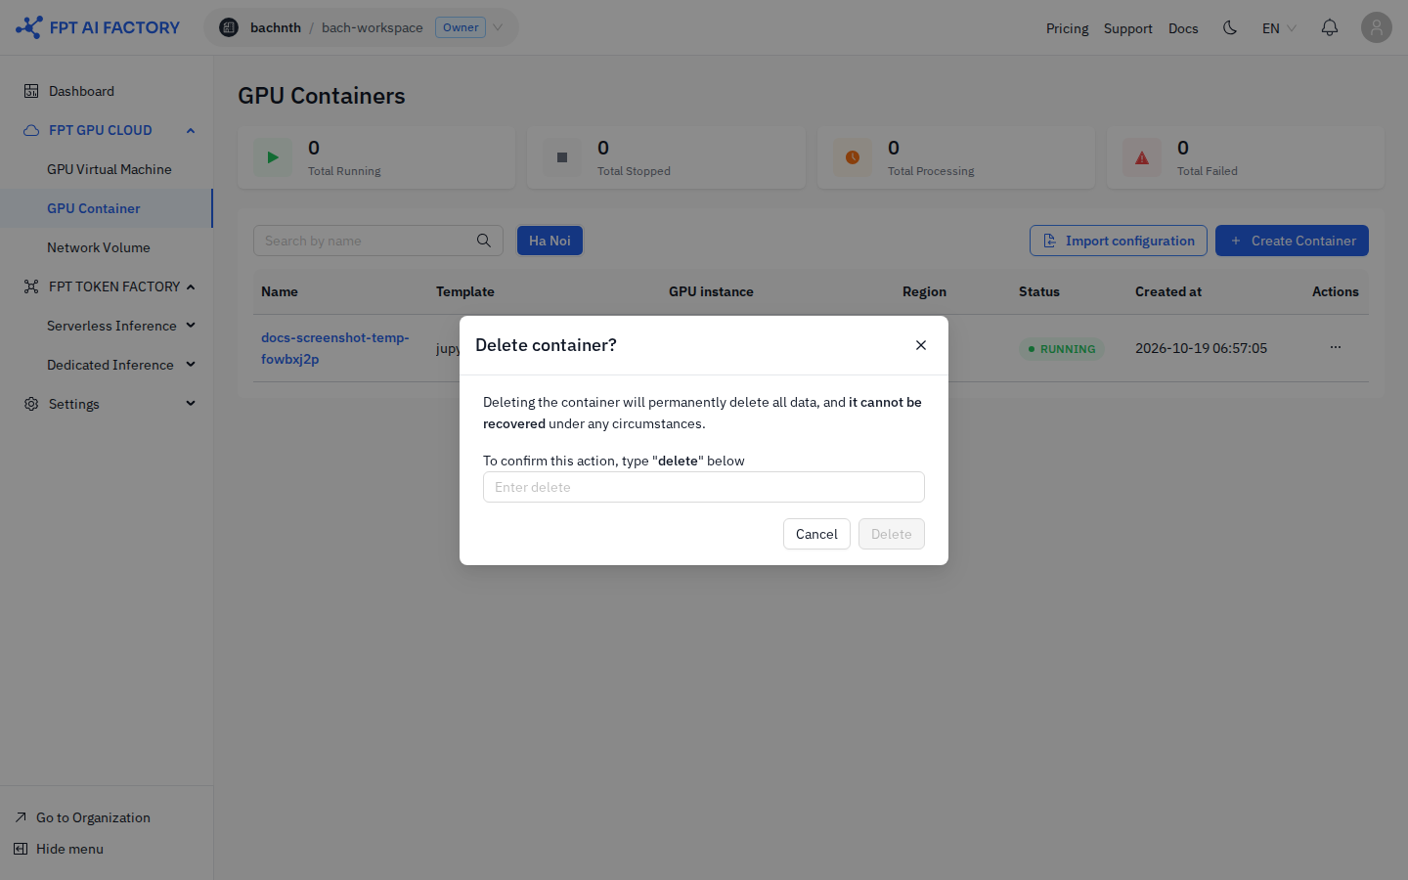This screenshot has height=880, width=1408.
Task: Open the EN language dropdown
Action: point(1279,28)
